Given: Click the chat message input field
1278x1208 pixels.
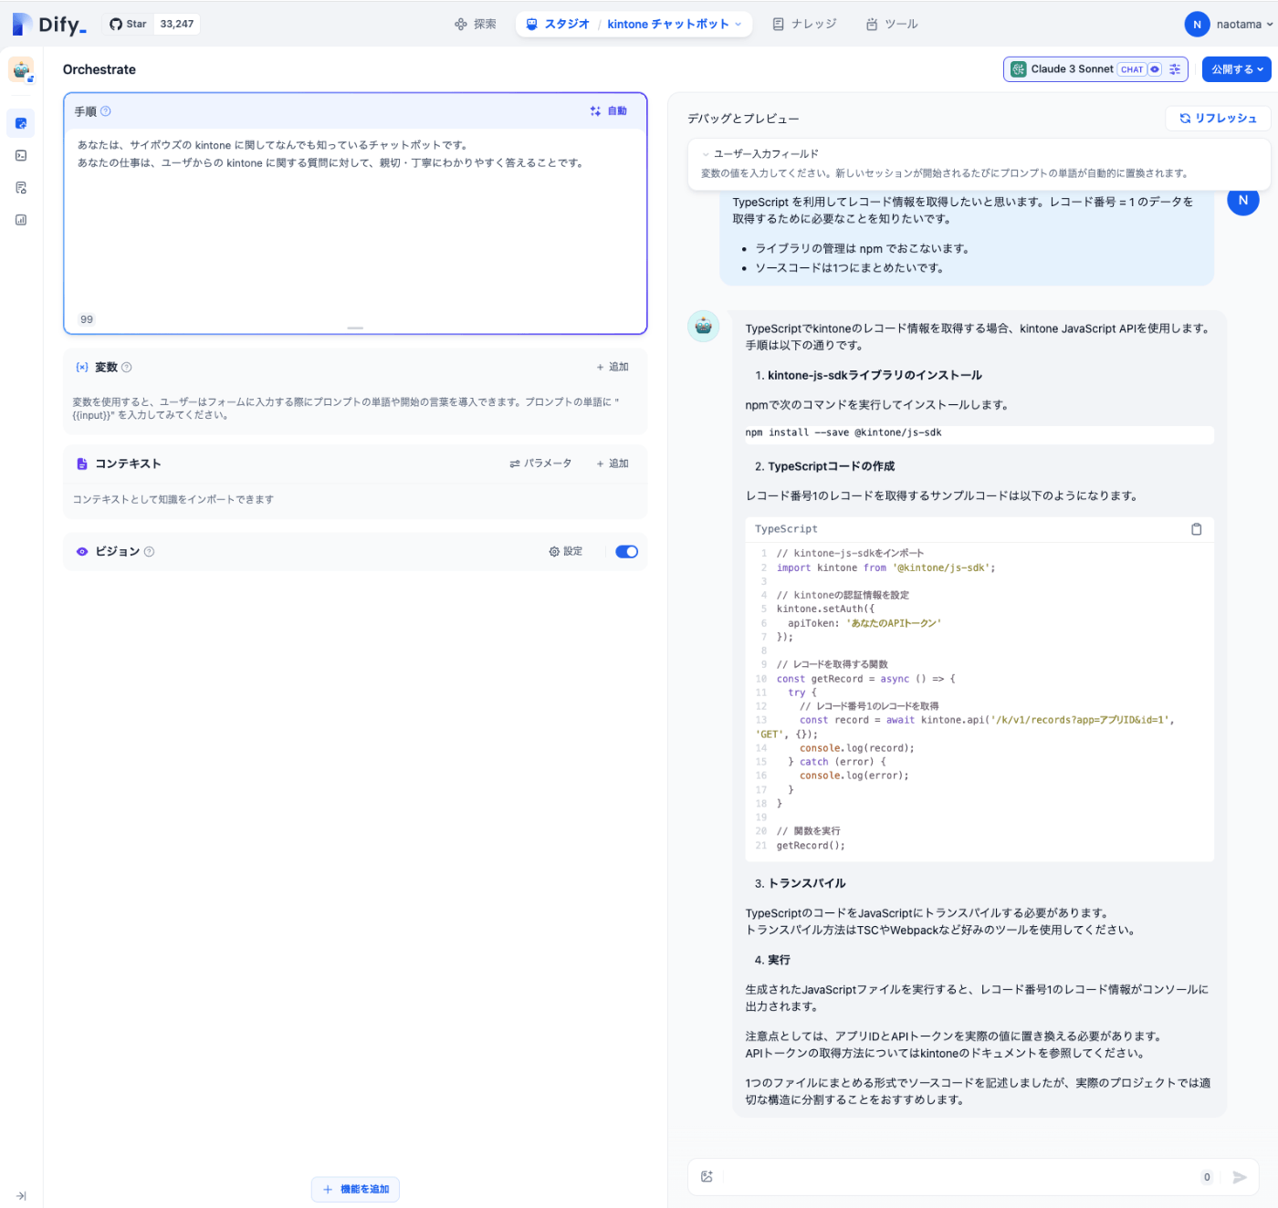Looking at the screenshot, I should [x=958, y=1177].
